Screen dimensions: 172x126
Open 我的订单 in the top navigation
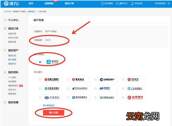tap(69, 3)
